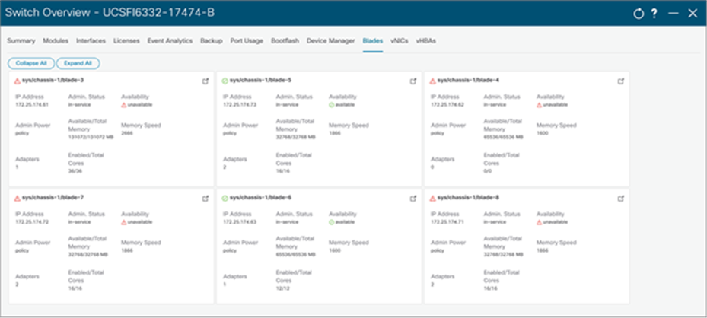The image size is (707, 318).
Task: Click blade-3 availability unavailable warning icon
Action: [x=124, y=105]
